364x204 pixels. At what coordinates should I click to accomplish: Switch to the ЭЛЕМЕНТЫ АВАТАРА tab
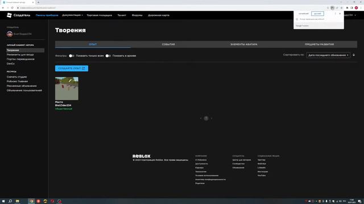[244, 44]
